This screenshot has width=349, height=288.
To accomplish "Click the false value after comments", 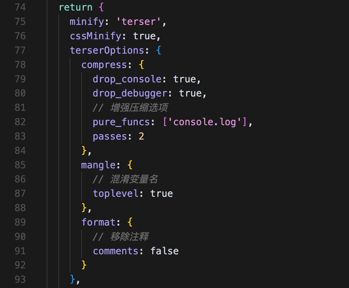I will point(164,251).
